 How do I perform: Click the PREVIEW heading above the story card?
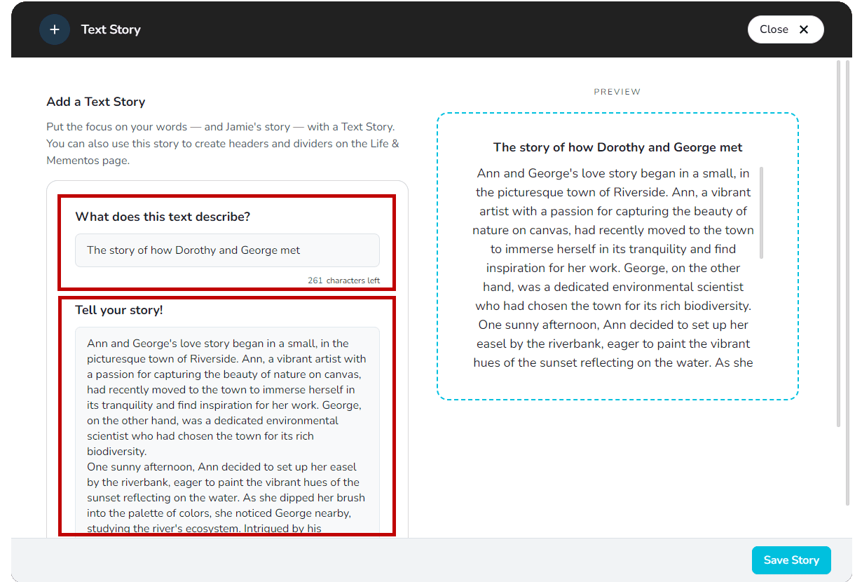coord(617,91)
